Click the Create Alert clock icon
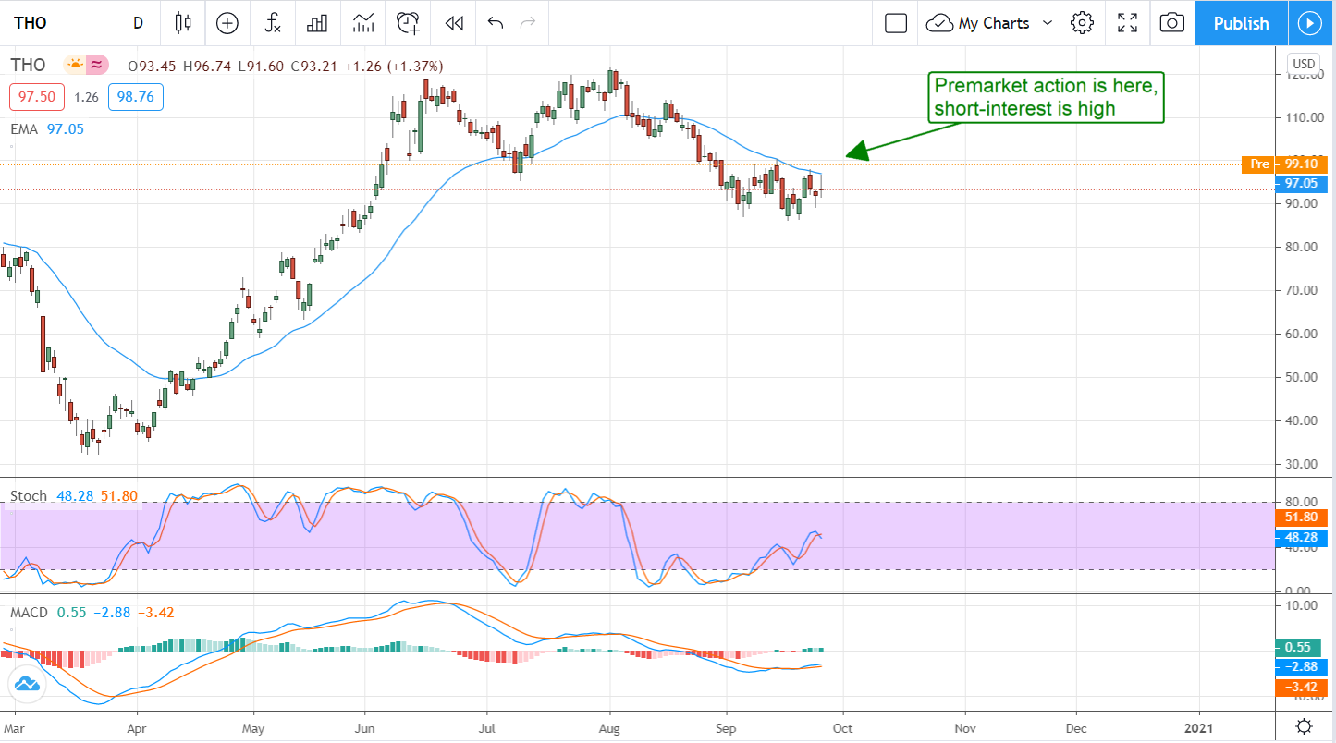Image resolution: width=1336 pixels, height=743 pixels. (408, 23)
